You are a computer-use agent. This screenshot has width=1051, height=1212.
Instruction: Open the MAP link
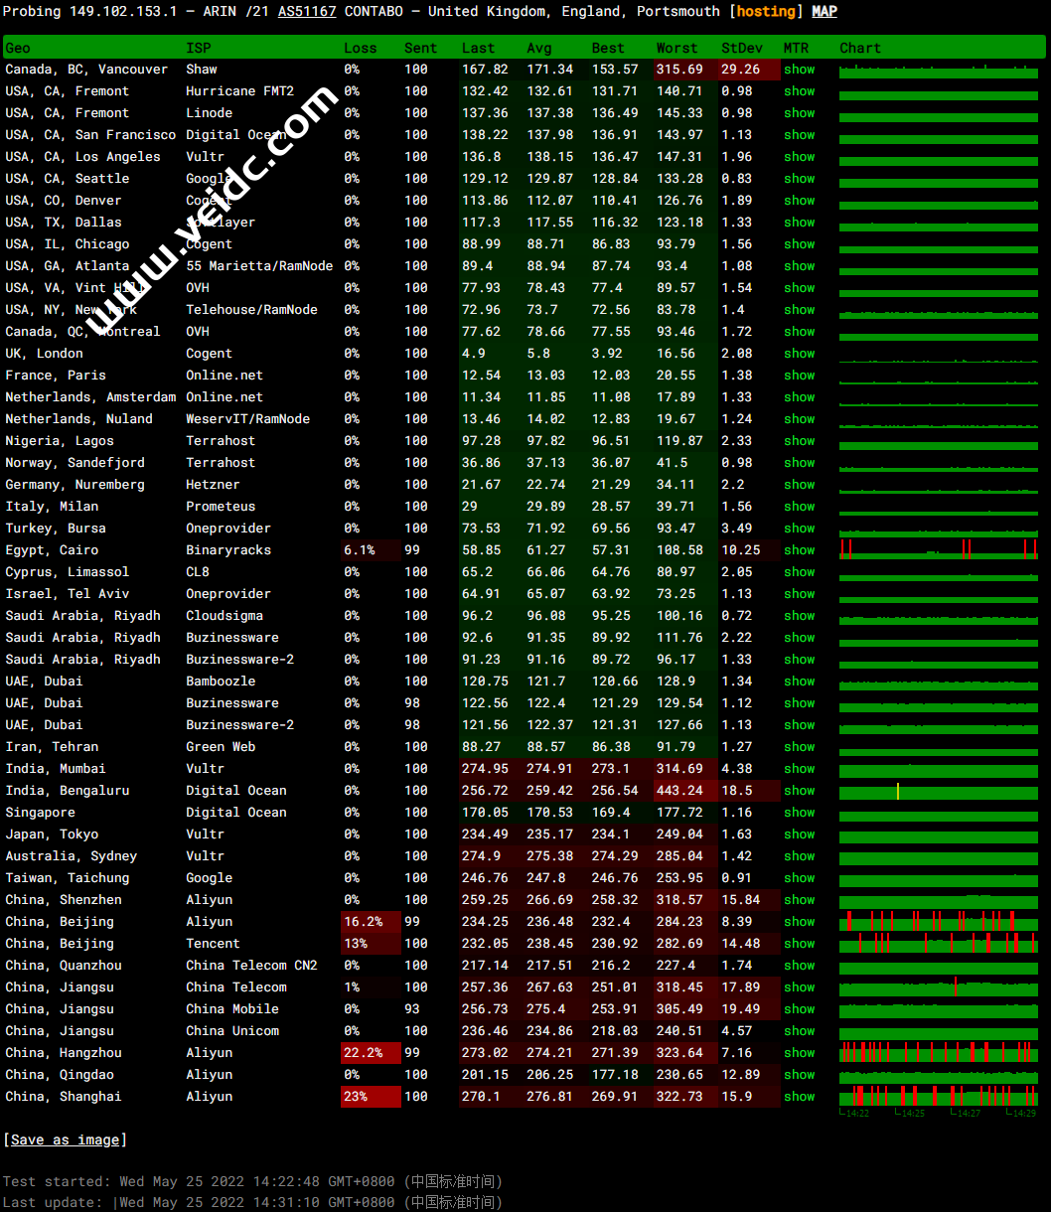click(825, 11)
